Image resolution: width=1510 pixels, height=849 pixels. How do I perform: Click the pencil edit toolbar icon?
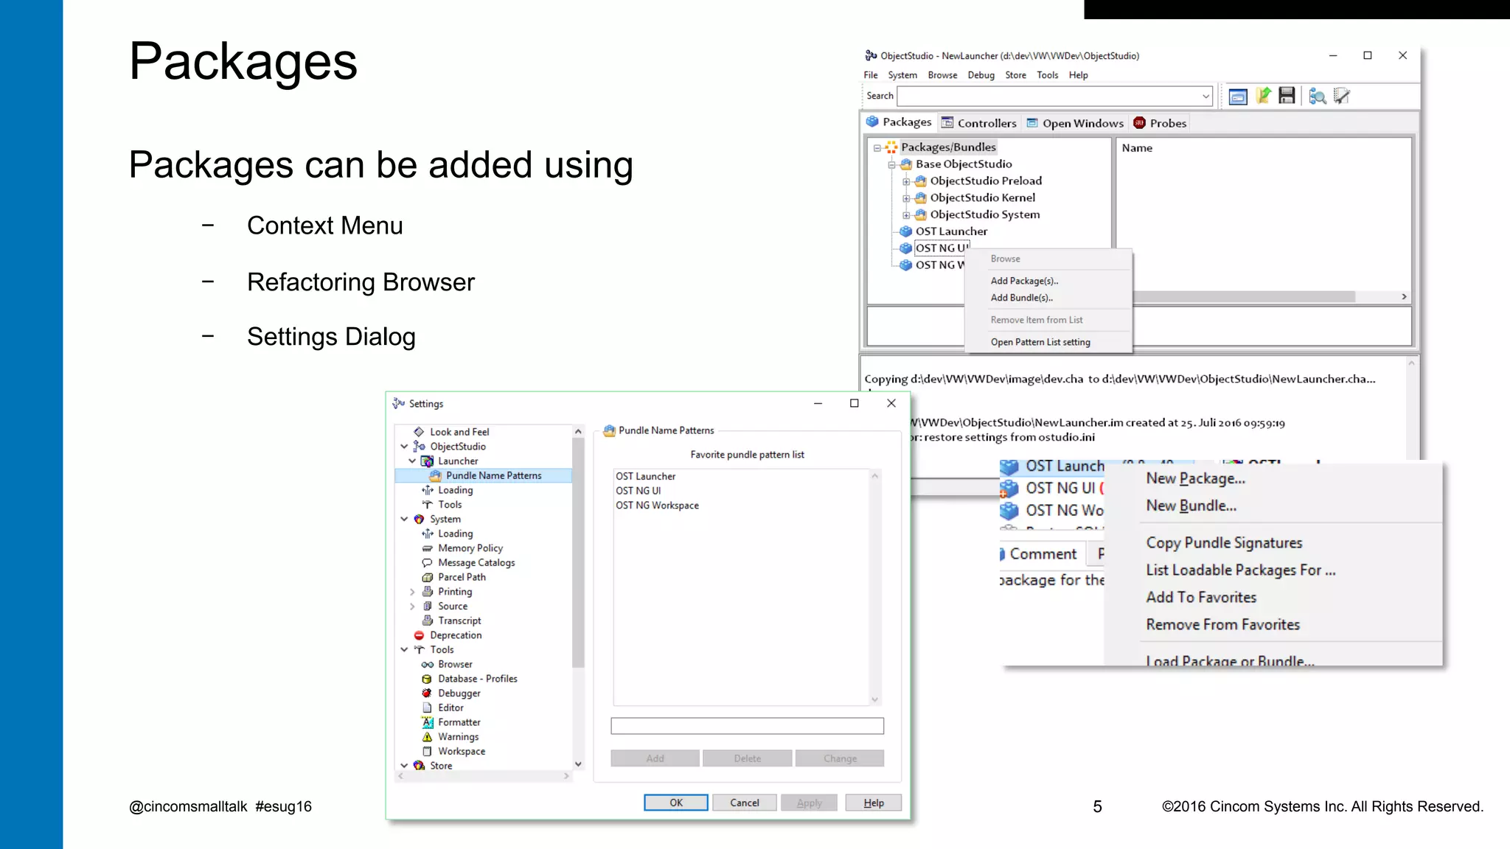point(1342,96)
